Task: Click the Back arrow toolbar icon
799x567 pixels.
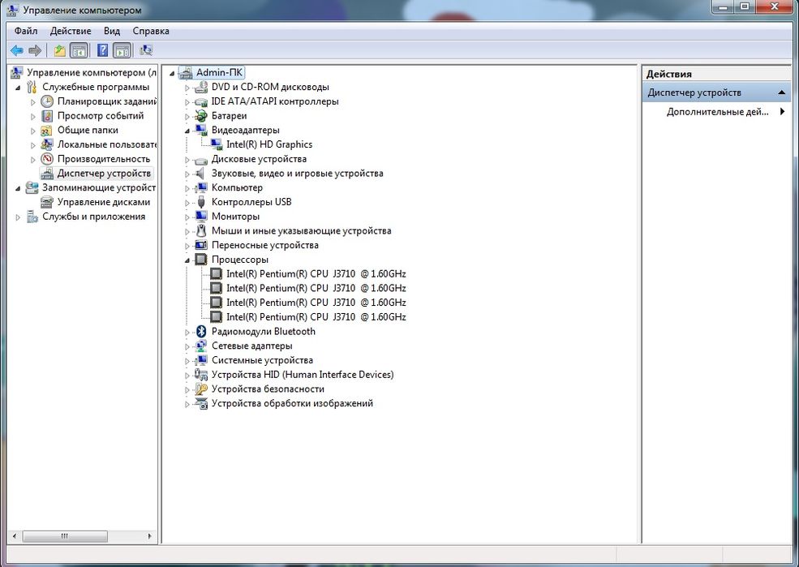Action: point(17,50)
